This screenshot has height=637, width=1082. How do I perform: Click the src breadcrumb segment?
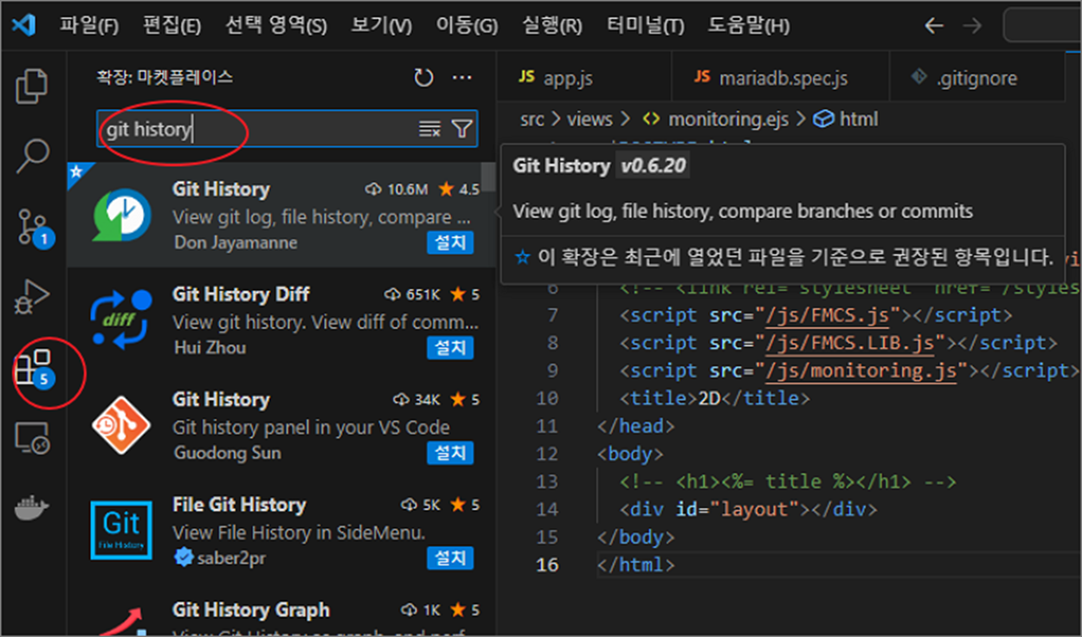point(531,119)
